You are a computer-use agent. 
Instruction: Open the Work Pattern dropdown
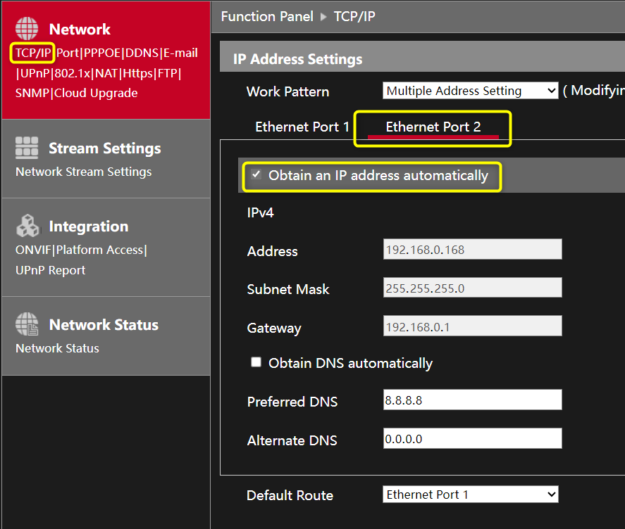470,91
